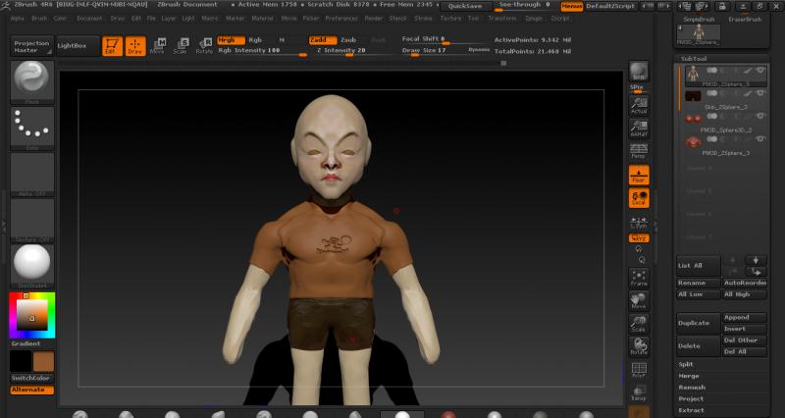The height and width of the screenshot is (418, 785).
Task: Click the Frame view icon
Action: tap(639, 278)
